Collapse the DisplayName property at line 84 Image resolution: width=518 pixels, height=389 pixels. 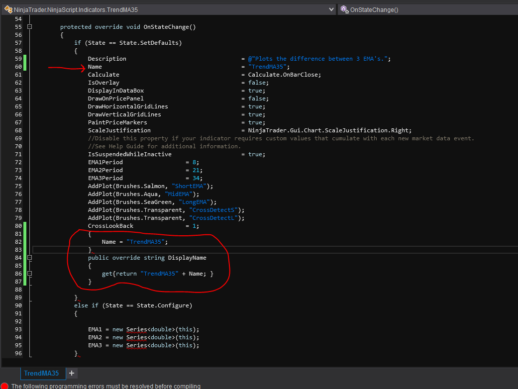pyautogui.click(x=29, y=258)
